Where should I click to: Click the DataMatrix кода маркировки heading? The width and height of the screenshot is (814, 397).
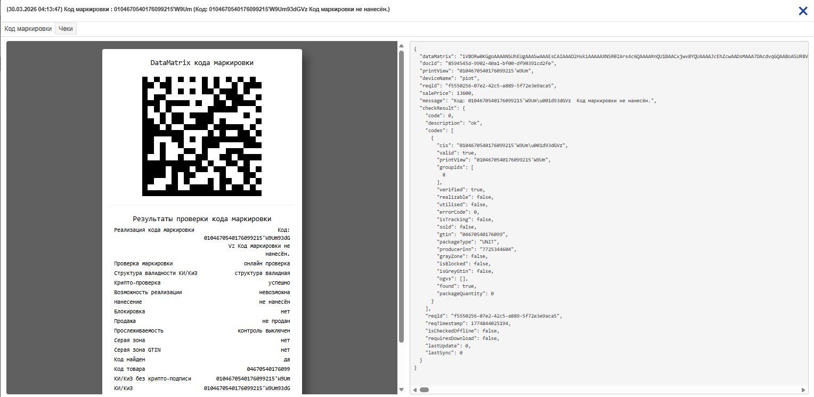click(202, 63)
